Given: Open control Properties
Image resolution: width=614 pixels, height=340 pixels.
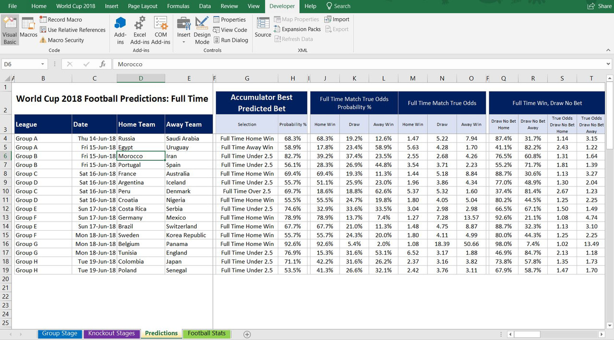Looking at the screenshot, I should [230, 20].
